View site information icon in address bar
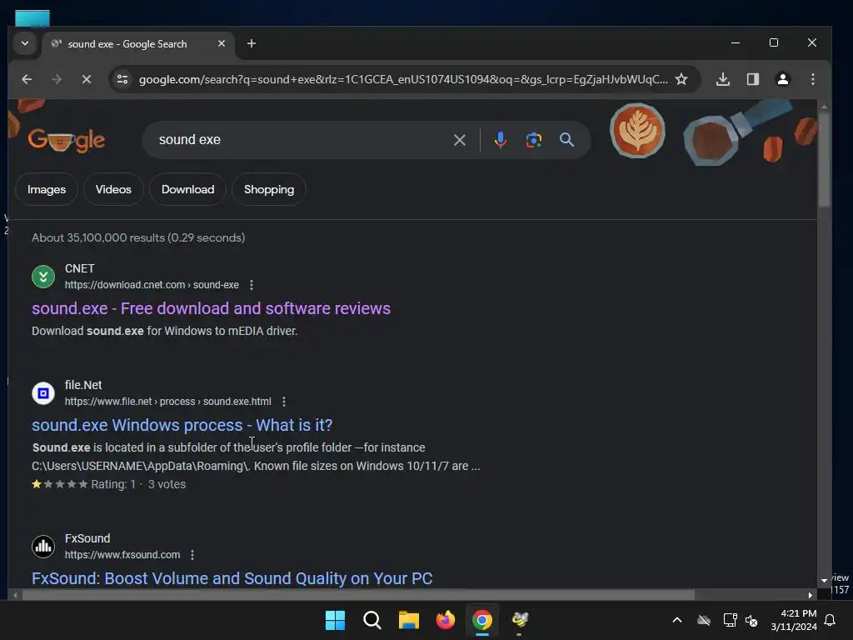 122,79
